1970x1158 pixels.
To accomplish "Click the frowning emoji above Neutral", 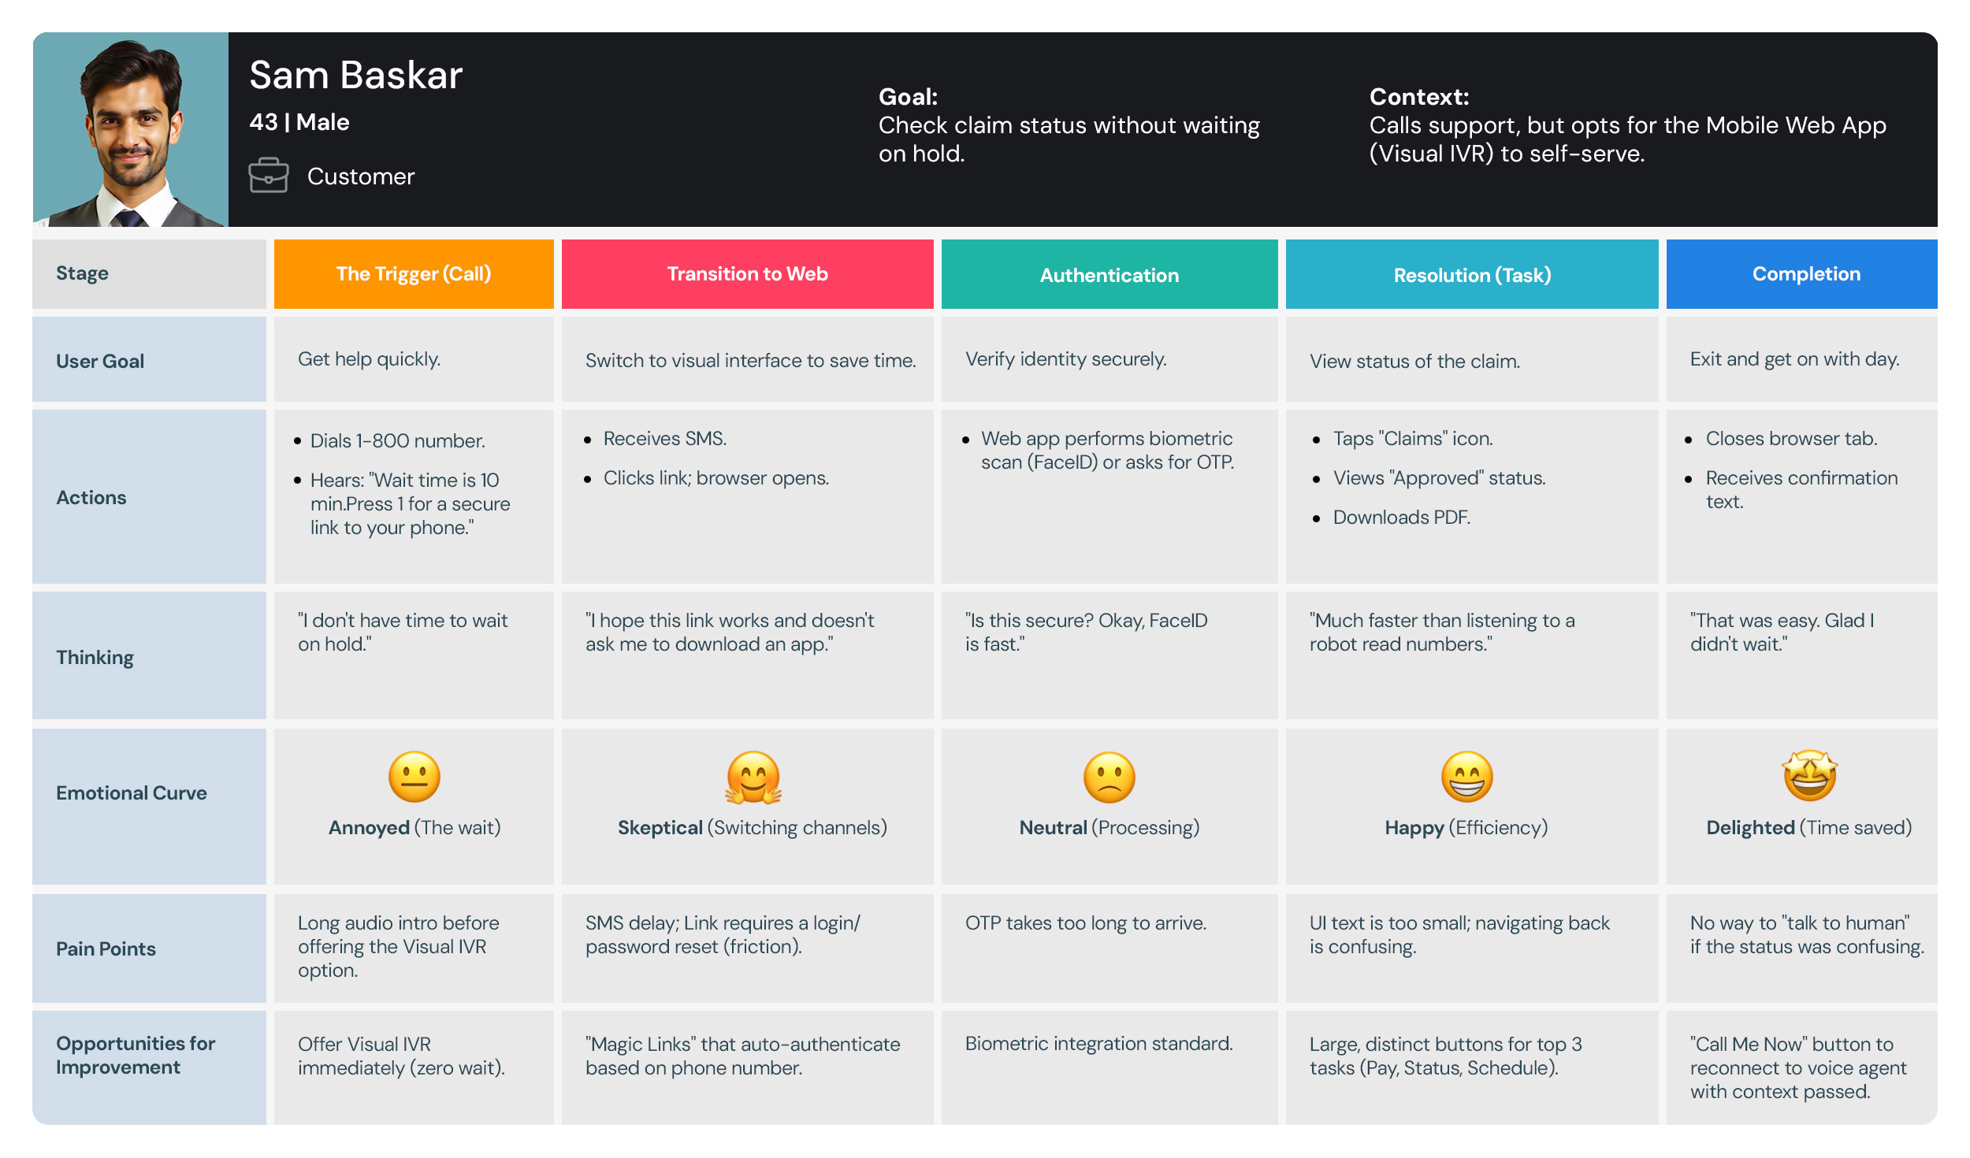I will click(1109, 777).
